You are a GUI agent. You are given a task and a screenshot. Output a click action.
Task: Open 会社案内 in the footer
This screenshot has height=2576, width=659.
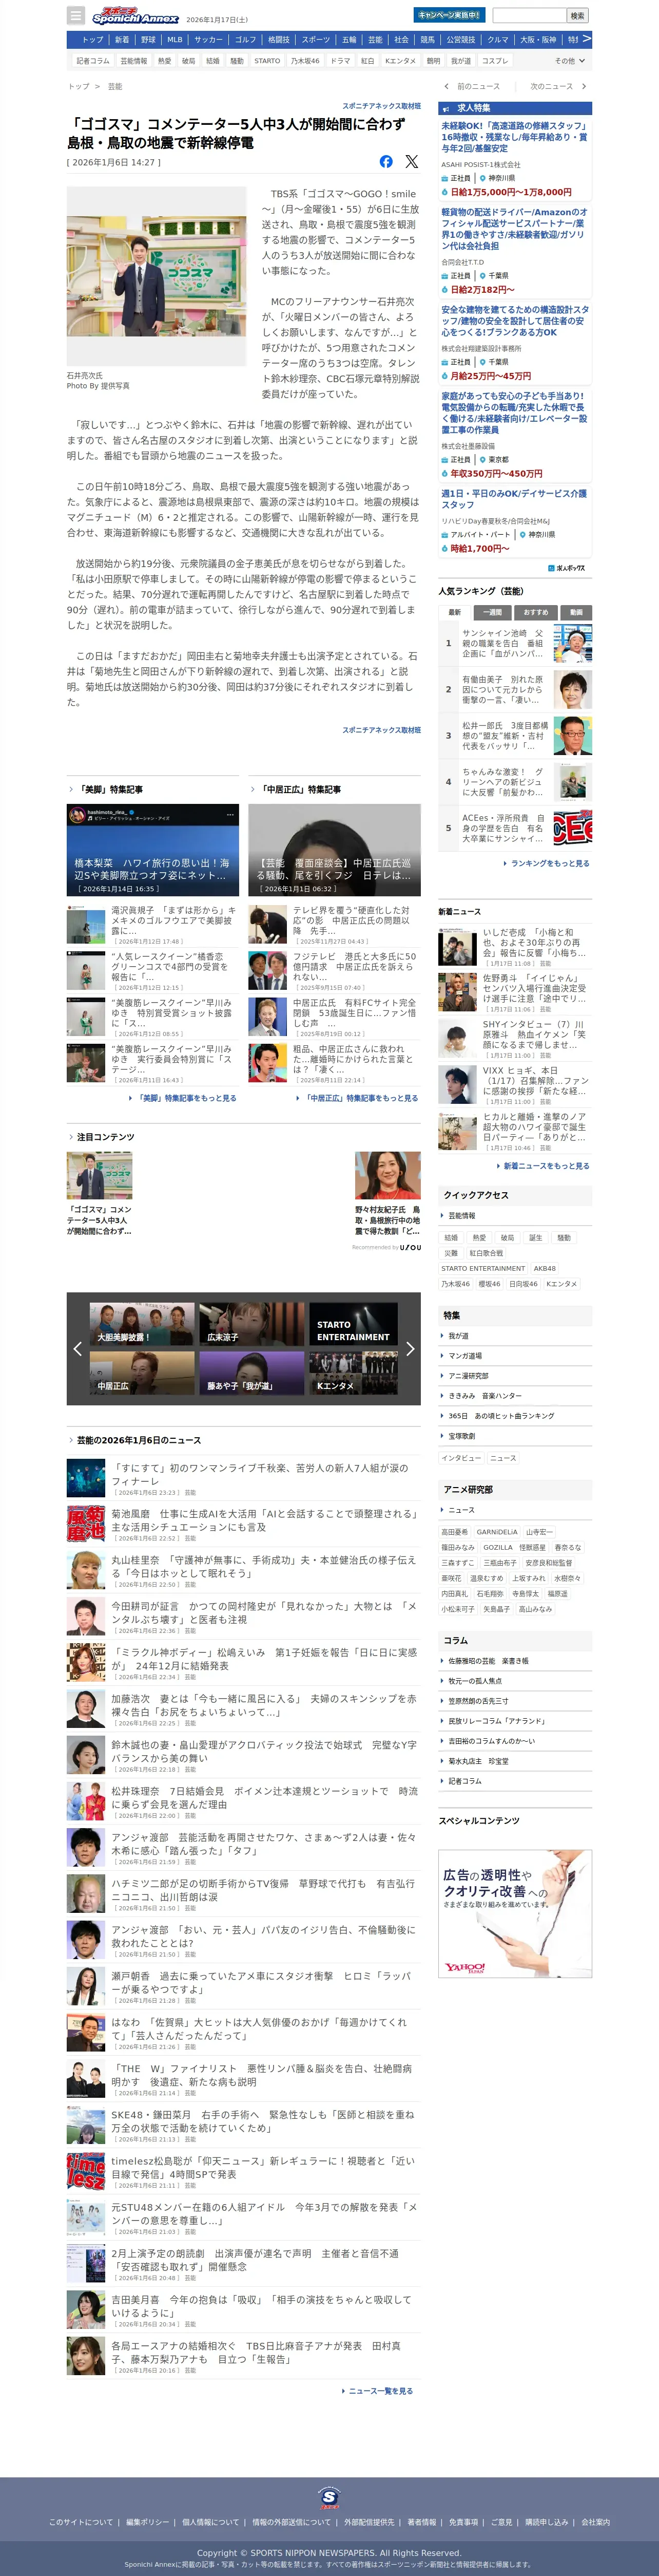(x=596, y=2522)
